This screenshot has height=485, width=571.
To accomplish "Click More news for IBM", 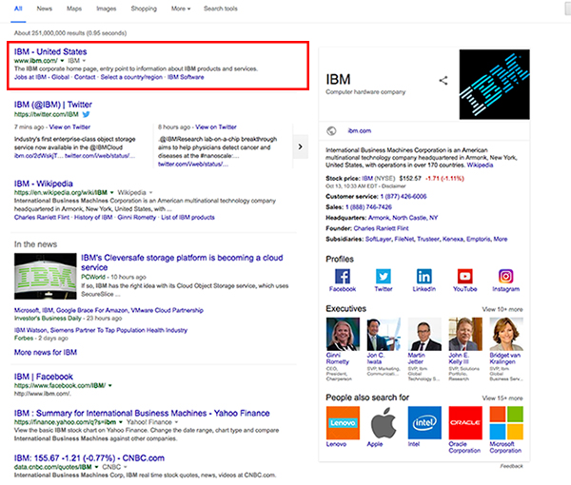I will point(46,352).
